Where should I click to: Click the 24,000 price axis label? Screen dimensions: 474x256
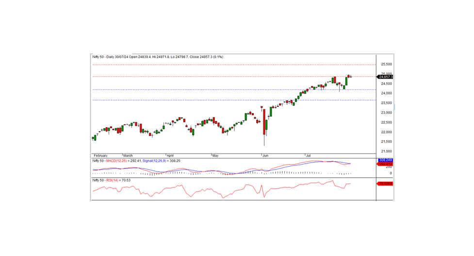(386, 93)
